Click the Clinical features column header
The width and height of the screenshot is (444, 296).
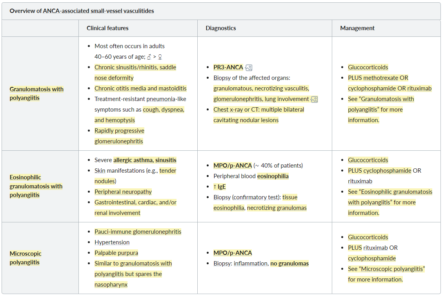coord(107,28)
